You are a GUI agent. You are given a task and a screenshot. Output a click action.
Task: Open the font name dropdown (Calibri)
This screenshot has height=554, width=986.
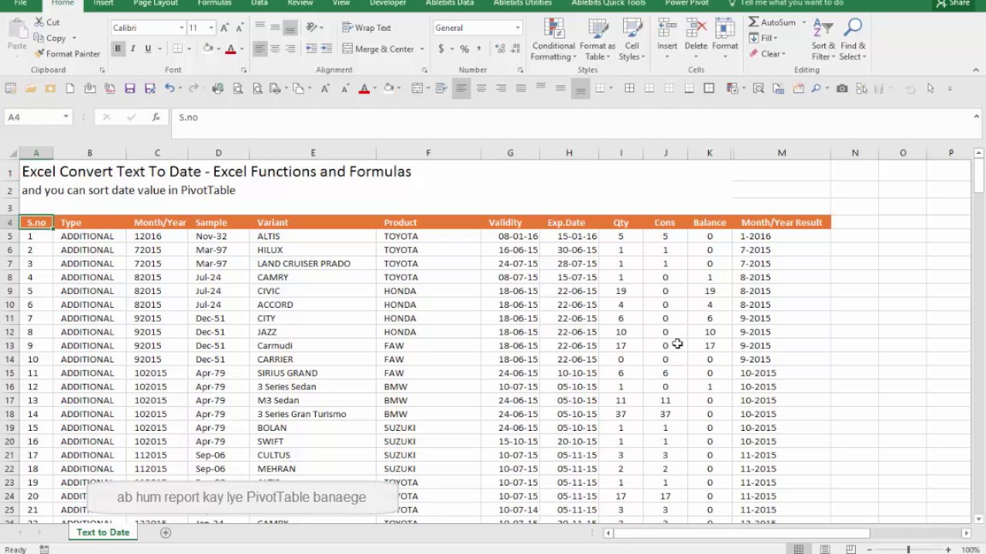coord(182,28)
